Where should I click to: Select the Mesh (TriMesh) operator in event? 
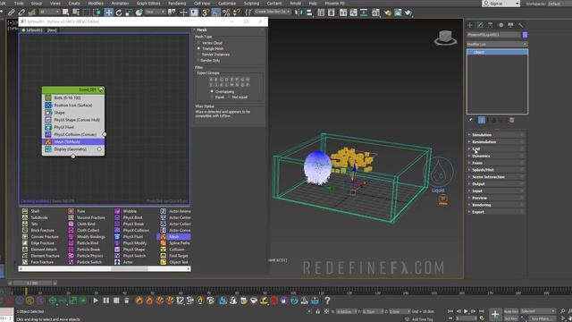click(73, 141)
